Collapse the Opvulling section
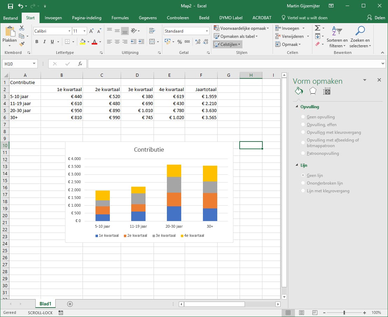The height and width of the screenshot is (317, 388). click(x=297, y=107)
